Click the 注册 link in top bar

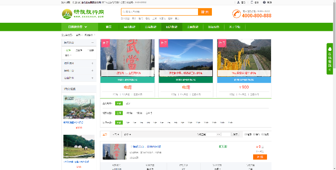click(257, 2)
